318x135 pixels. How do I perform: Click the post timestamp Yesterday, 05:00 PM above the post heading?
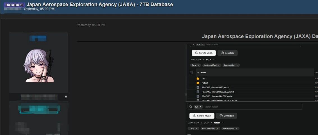[x=91, y=25]
